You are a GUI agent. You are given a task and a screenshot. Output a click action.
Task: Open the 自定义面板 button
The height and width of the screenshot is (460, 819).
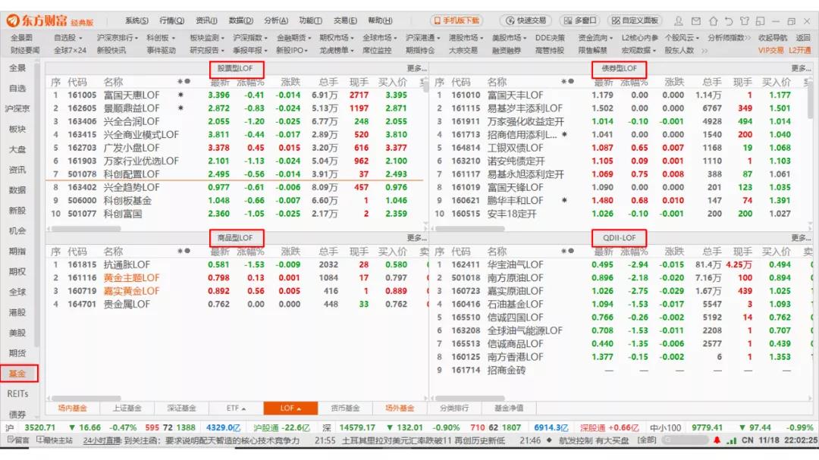(635, 21)
